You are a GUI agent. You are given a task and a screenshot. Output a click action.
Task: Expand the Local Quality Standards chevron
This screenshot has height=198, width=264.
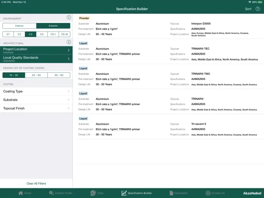[68, 59]
